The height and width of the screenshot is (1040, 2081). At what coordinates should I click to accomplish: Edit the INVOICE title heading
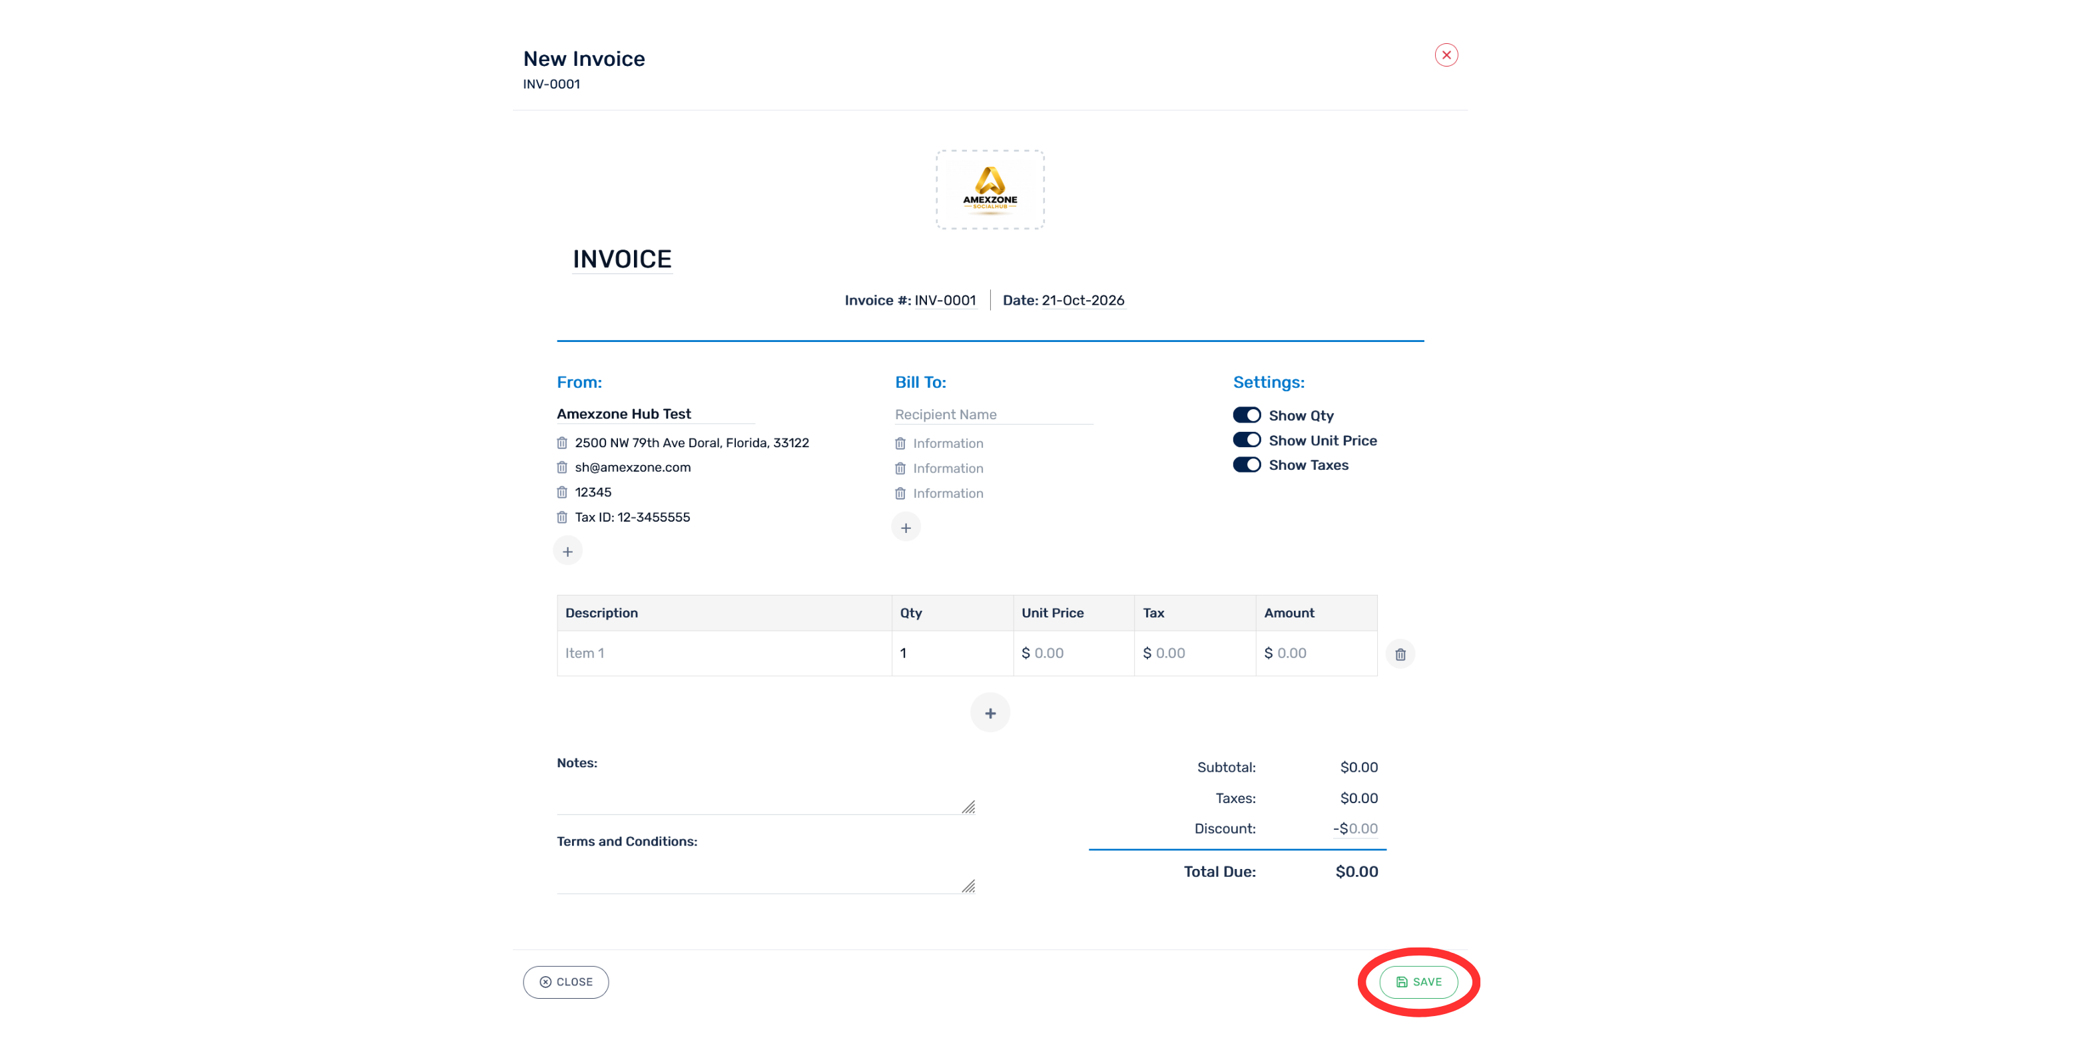click(x=622, y=260)
